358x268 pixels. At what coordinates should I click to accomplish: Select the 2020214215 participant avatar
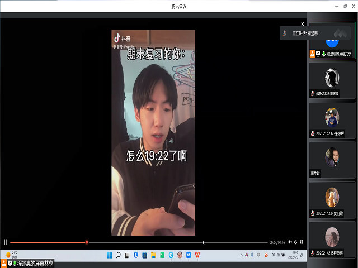(332, 237)
